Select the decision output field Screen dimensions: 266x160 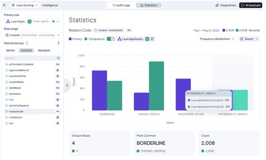(x=33, y=94)
